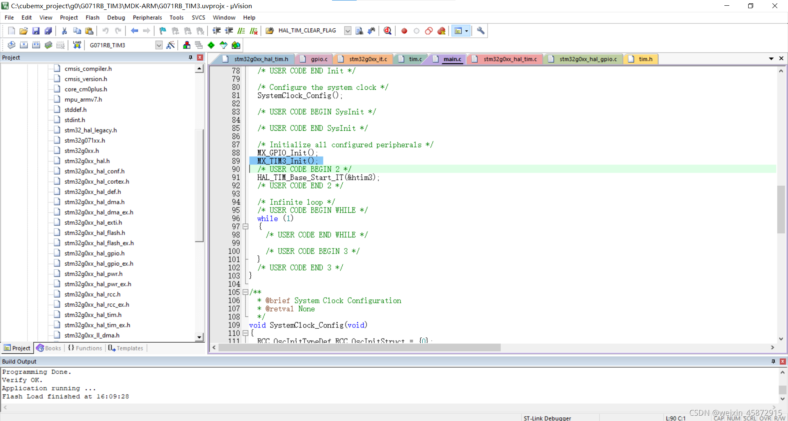
Task: Open the SVCS menu
Action: 199,18
